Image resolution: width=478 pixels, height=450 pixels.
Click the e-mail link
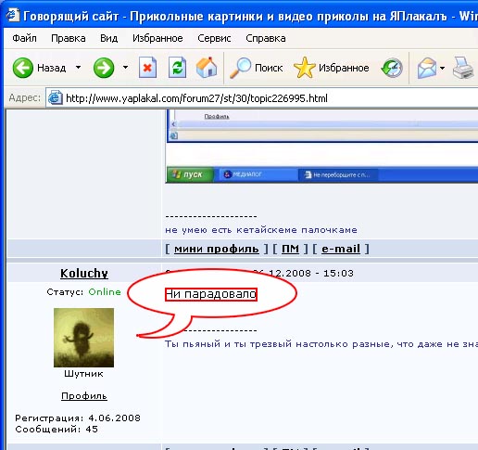click(x=341, y=249)
